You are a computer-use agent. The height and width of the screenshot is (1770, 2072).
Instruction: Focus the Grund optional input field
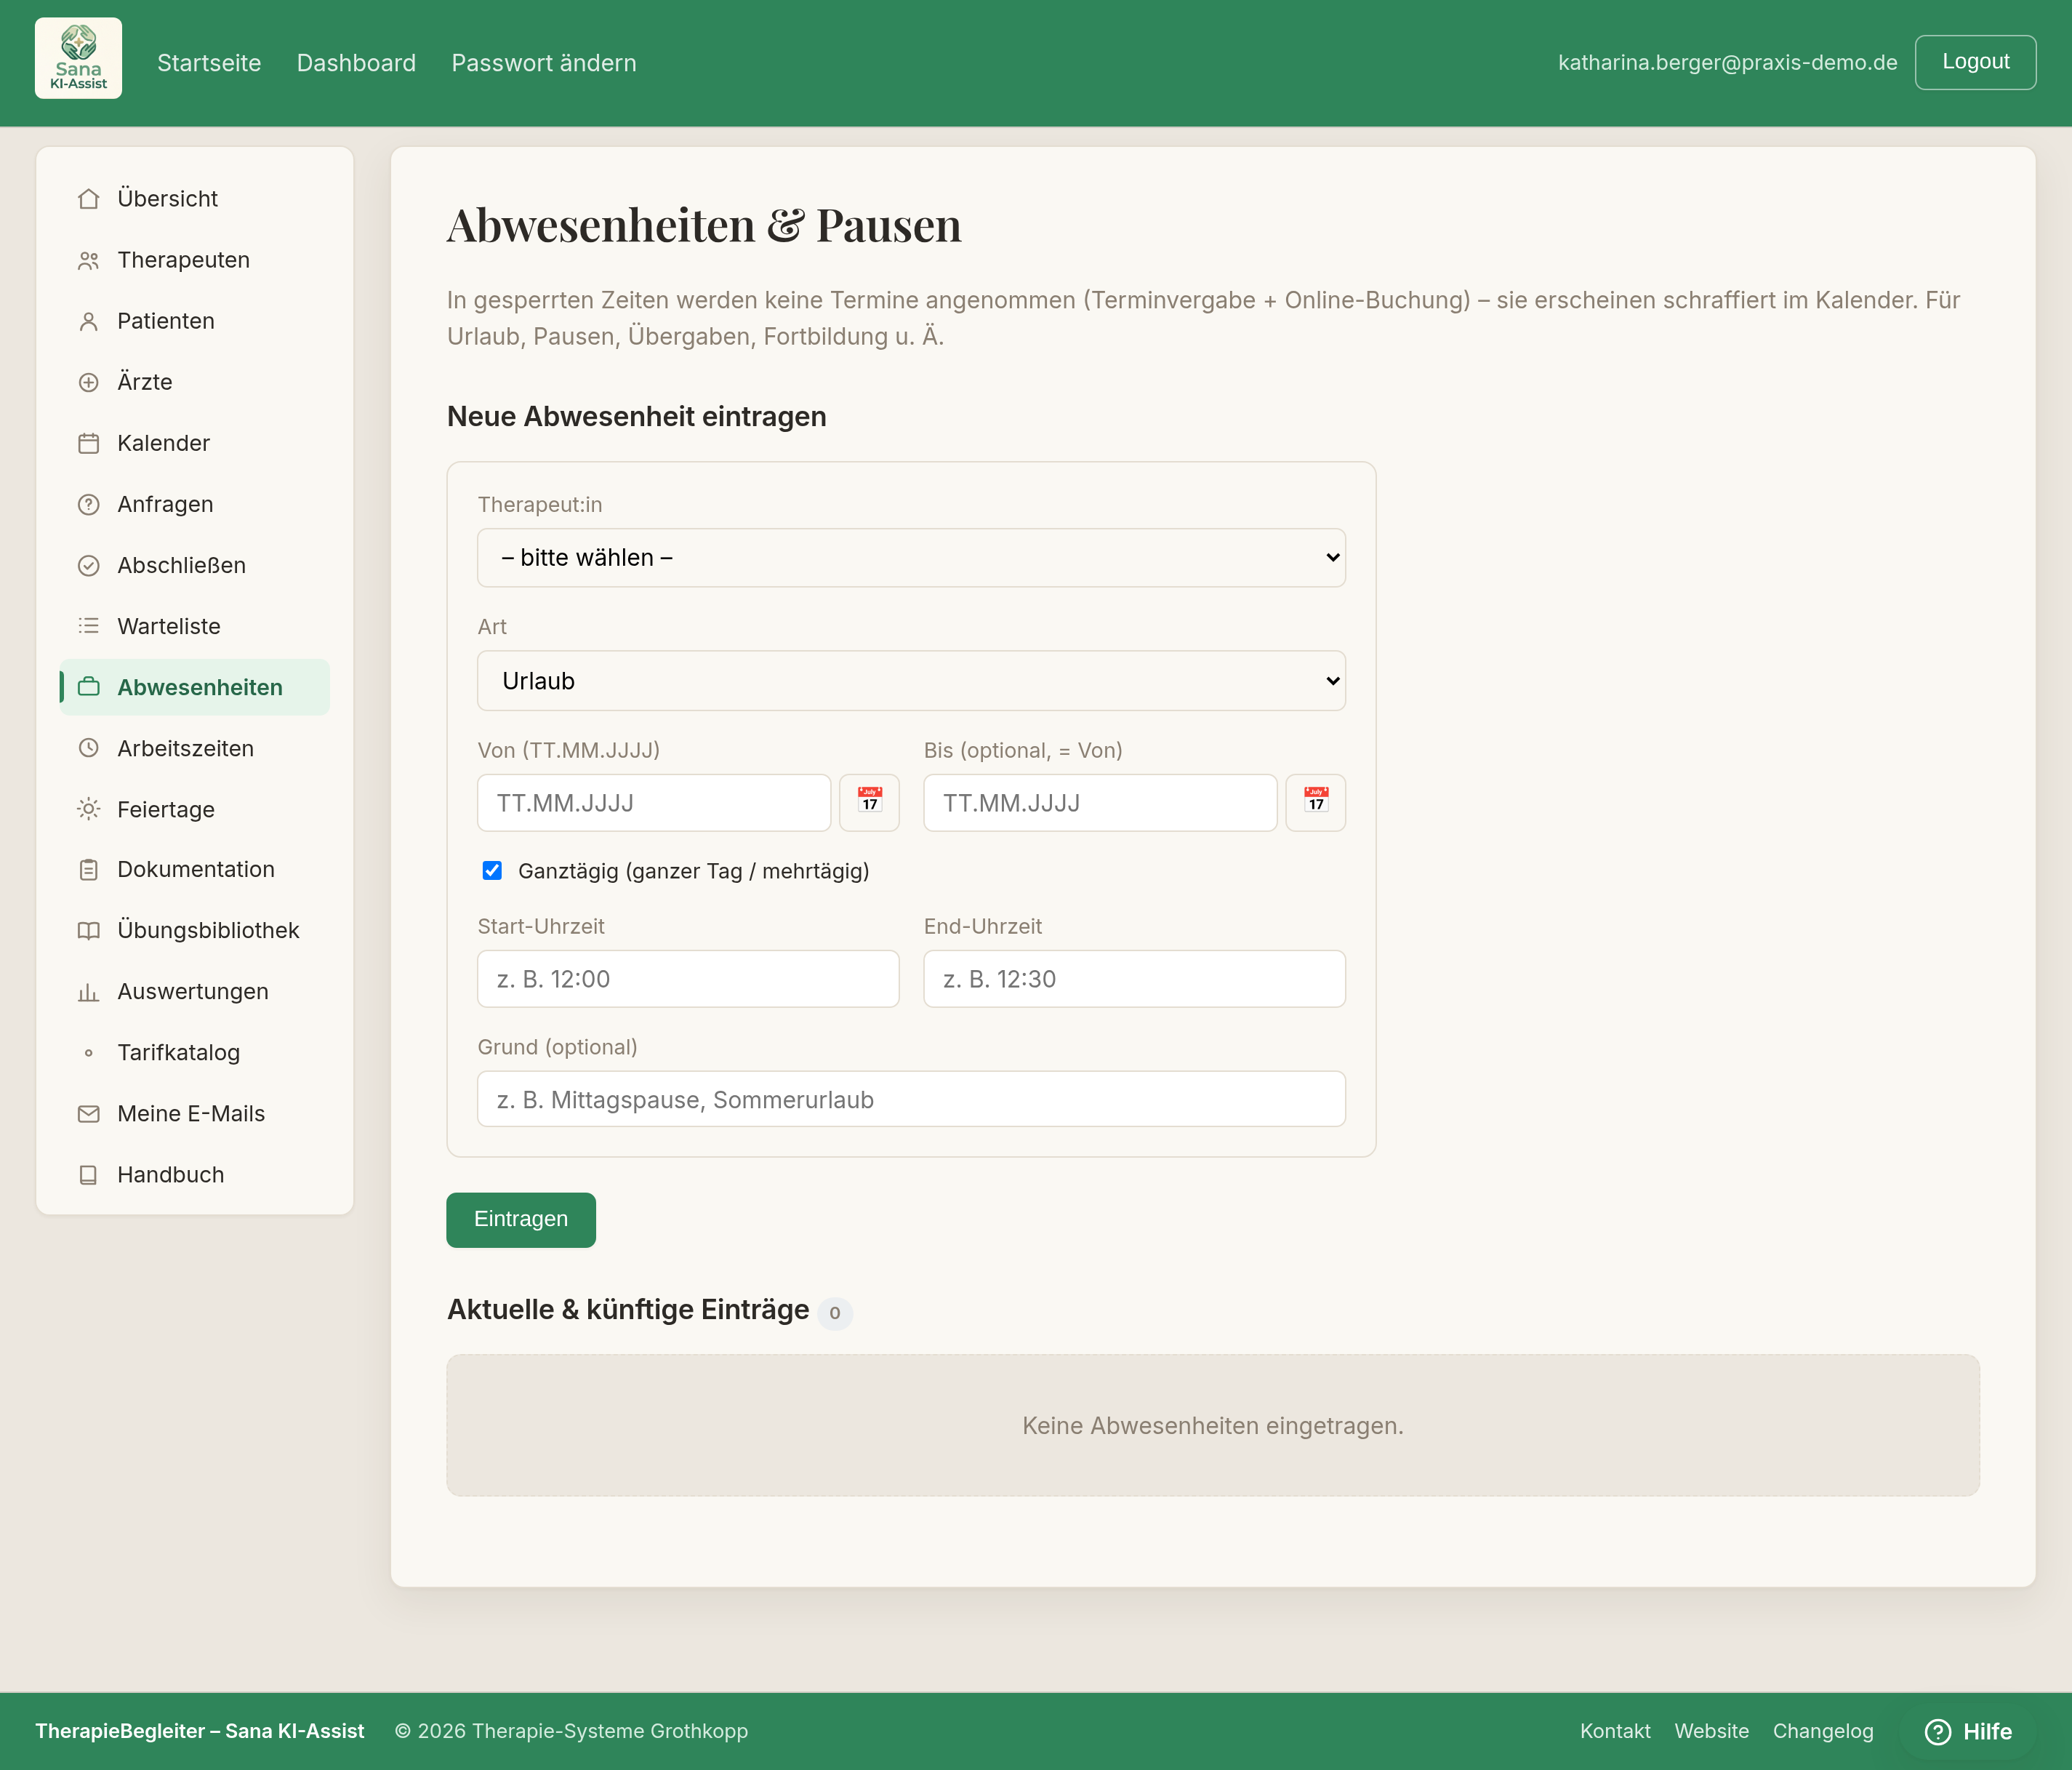click(911, 1099)
